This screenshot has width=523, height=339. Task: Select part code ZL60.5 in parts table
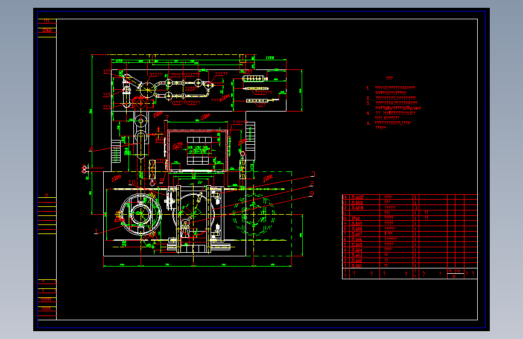click(357, 245)
